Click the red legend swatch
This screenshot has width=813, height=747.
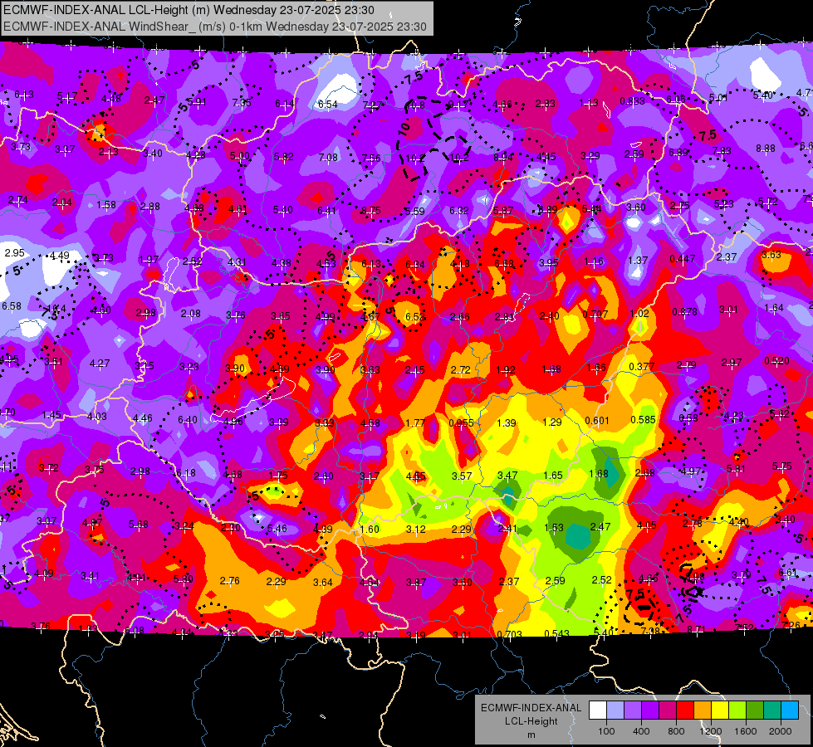[685, 710]
